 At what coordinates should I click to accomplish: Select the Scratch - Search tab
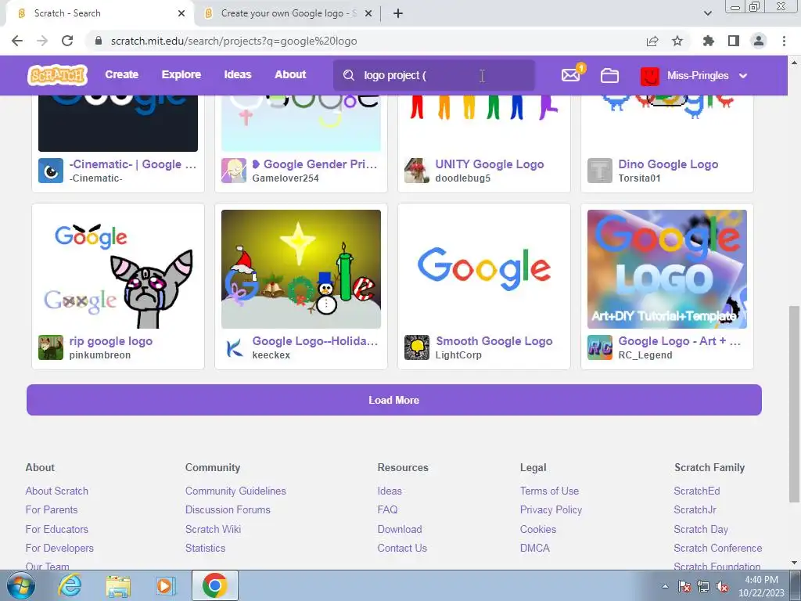(99, 13)
